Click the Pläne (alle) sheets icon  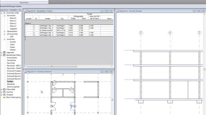[x=4, y=89]
